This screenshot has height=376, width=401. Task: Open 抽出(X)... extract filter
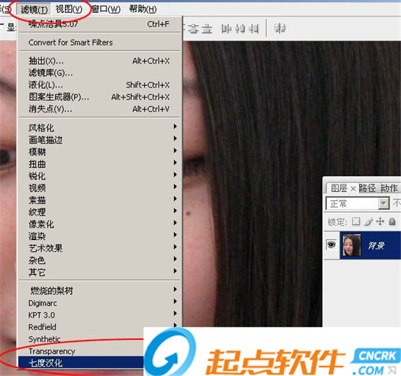click(x=100, y=61)
